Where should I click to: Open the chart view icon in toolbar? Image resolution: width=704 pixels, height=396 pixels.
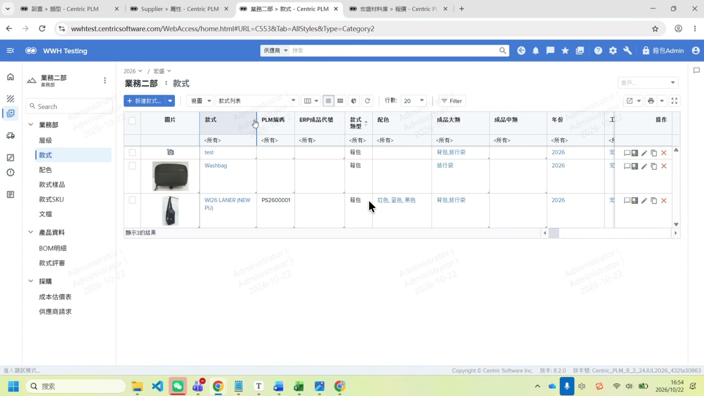click(x=354, y=101)
